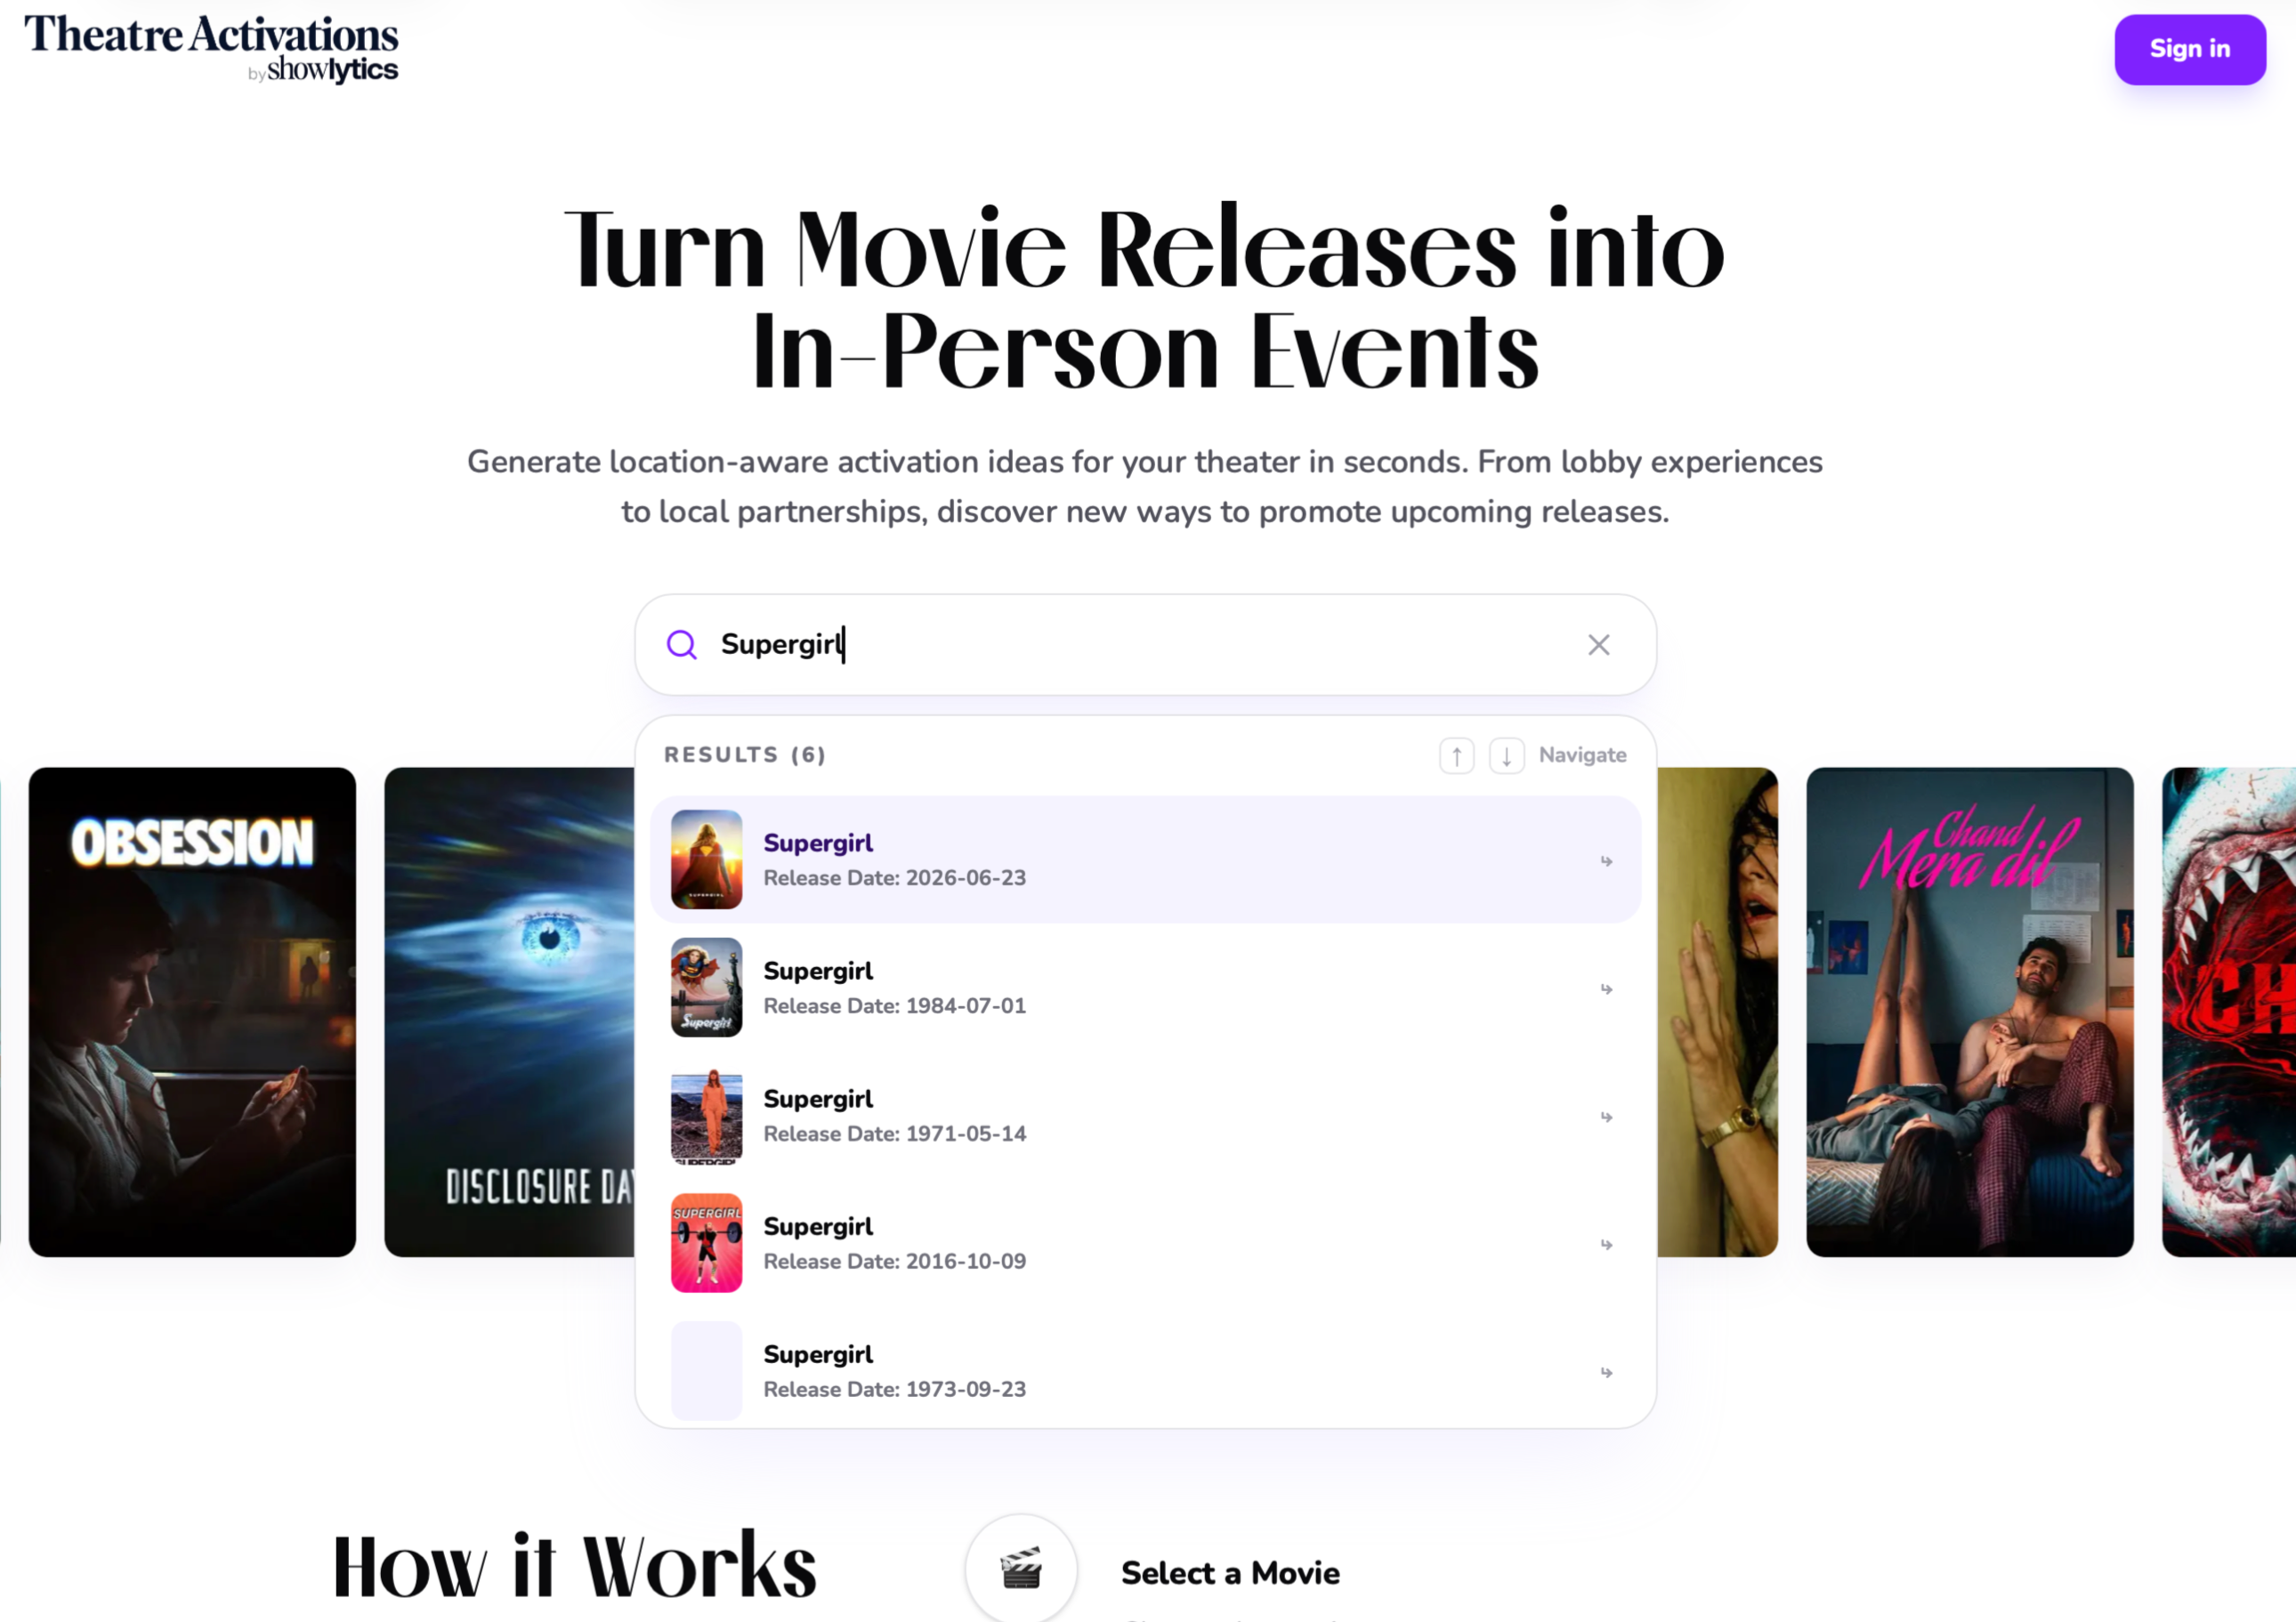Screen dimensions: 2296x1622
Task: Select Supergirl result released 1984-07-01
Action: [x=1145, y=987]
